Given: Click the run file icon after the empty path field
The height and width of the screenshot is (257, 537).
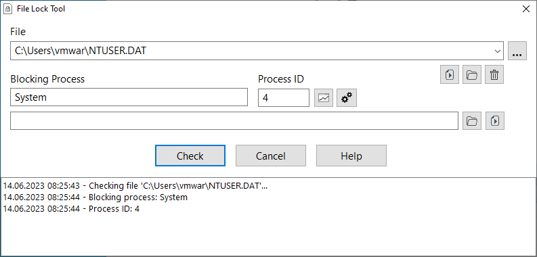Looking at the screenshot, I should (x=495, y=121).
